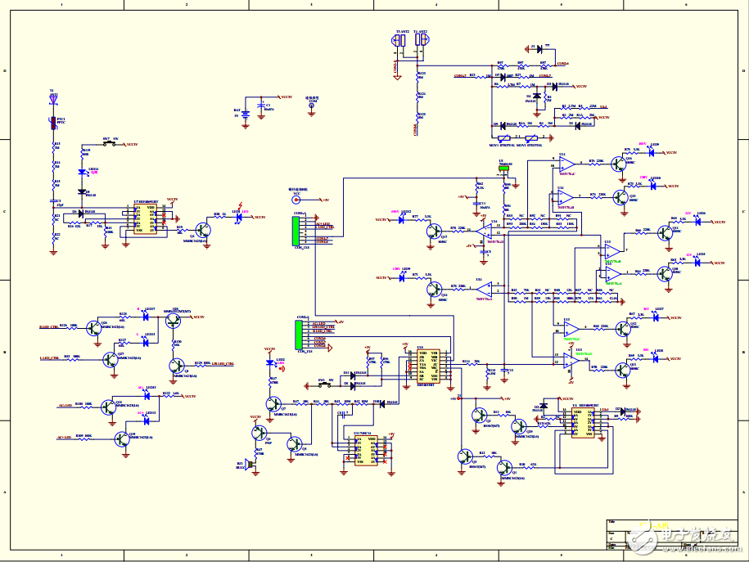
Task: Click the yellow U7 IC chip
Action: (x=145, y=219)
